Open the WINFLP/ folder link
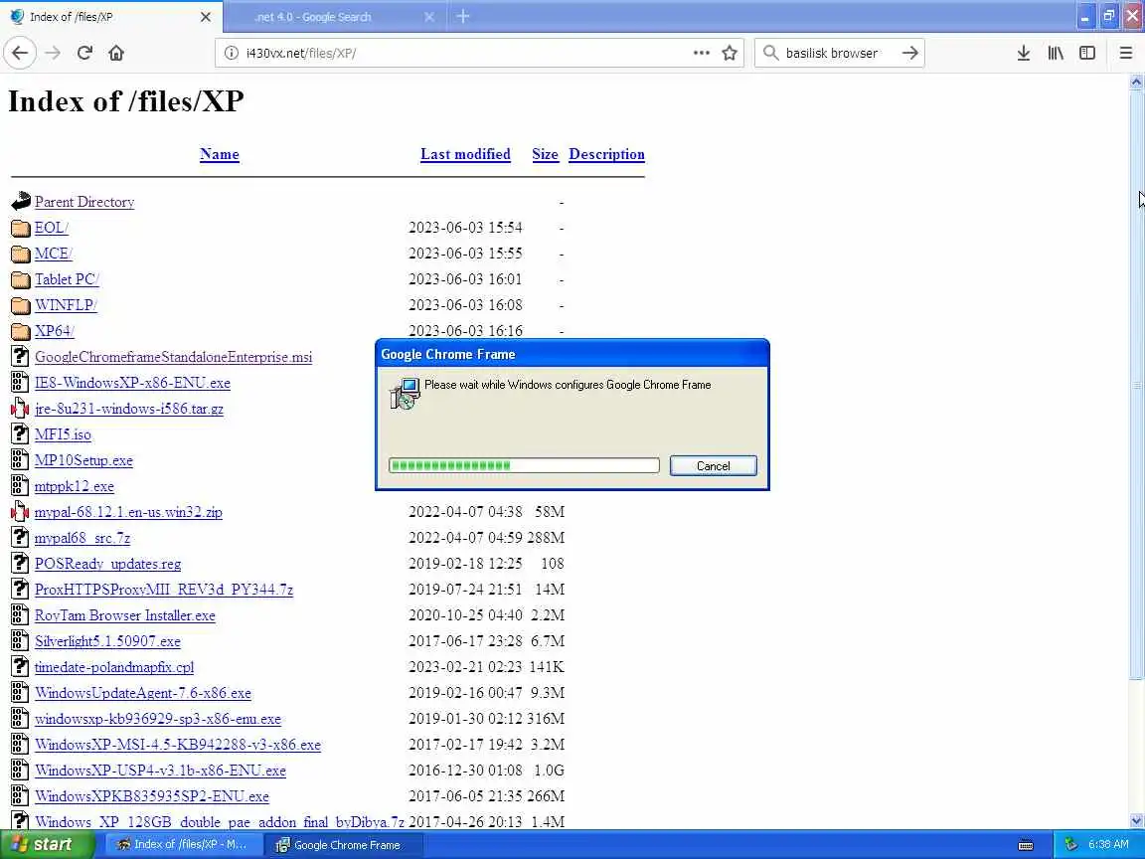The image size is (1145, 859). click(x=66, y=304)
